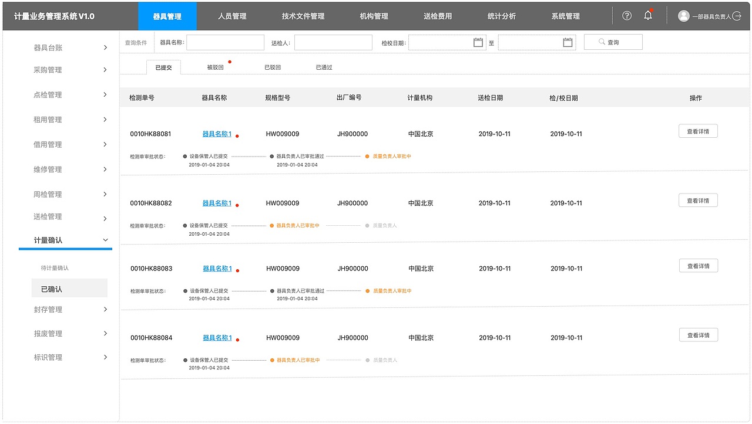Expand 封存管理 sidebar menu
This screenshot has width=752, height=424.
(x=105, y=309)
